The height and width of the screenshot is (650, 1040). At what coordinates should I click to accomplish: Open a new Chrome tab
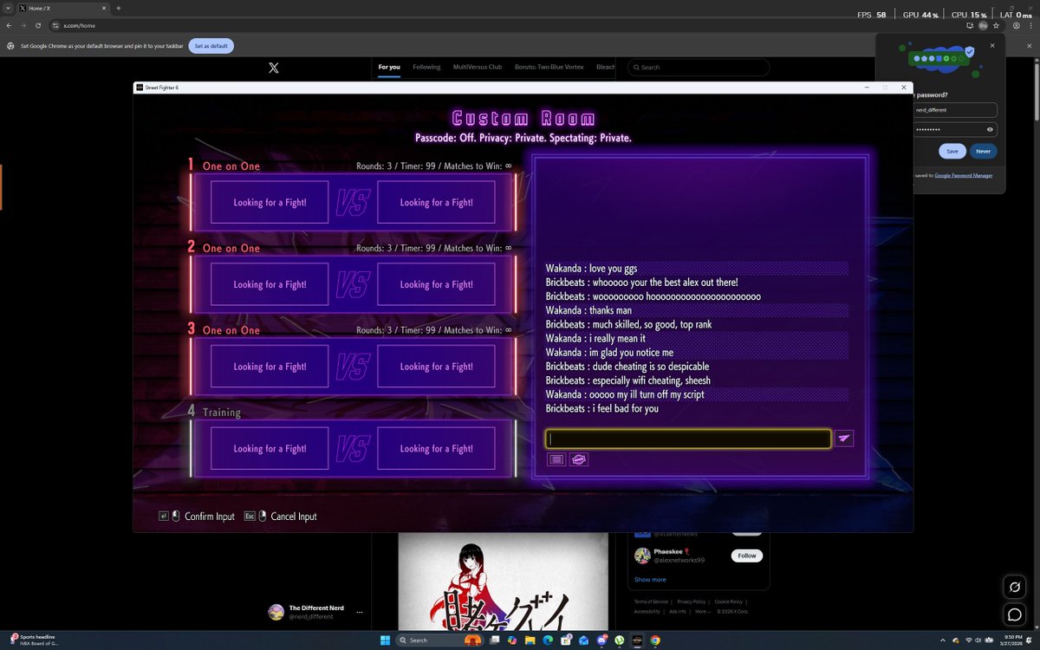click(x=118, y=8)
